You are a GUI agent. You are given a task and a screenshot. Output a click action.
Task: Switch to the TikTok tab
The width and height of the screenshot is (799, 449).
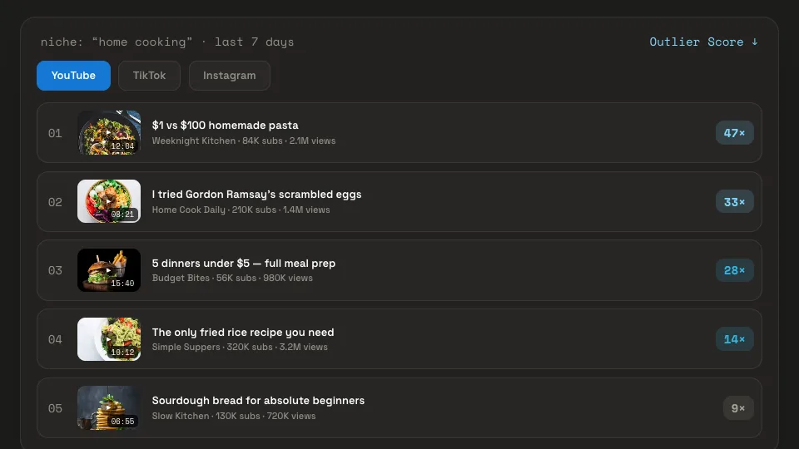pos(149,76)
